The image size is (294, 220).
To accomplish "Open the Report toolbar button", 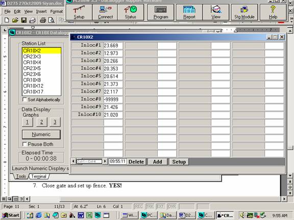I will point(189,12).
